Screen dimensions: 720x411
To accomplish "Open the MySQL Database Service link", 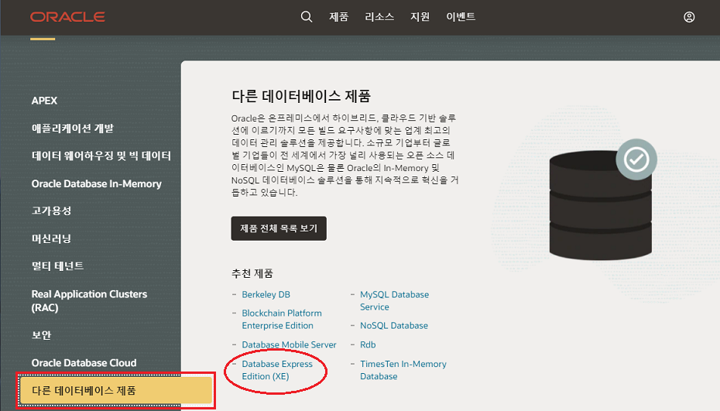I will coord(394,301).
